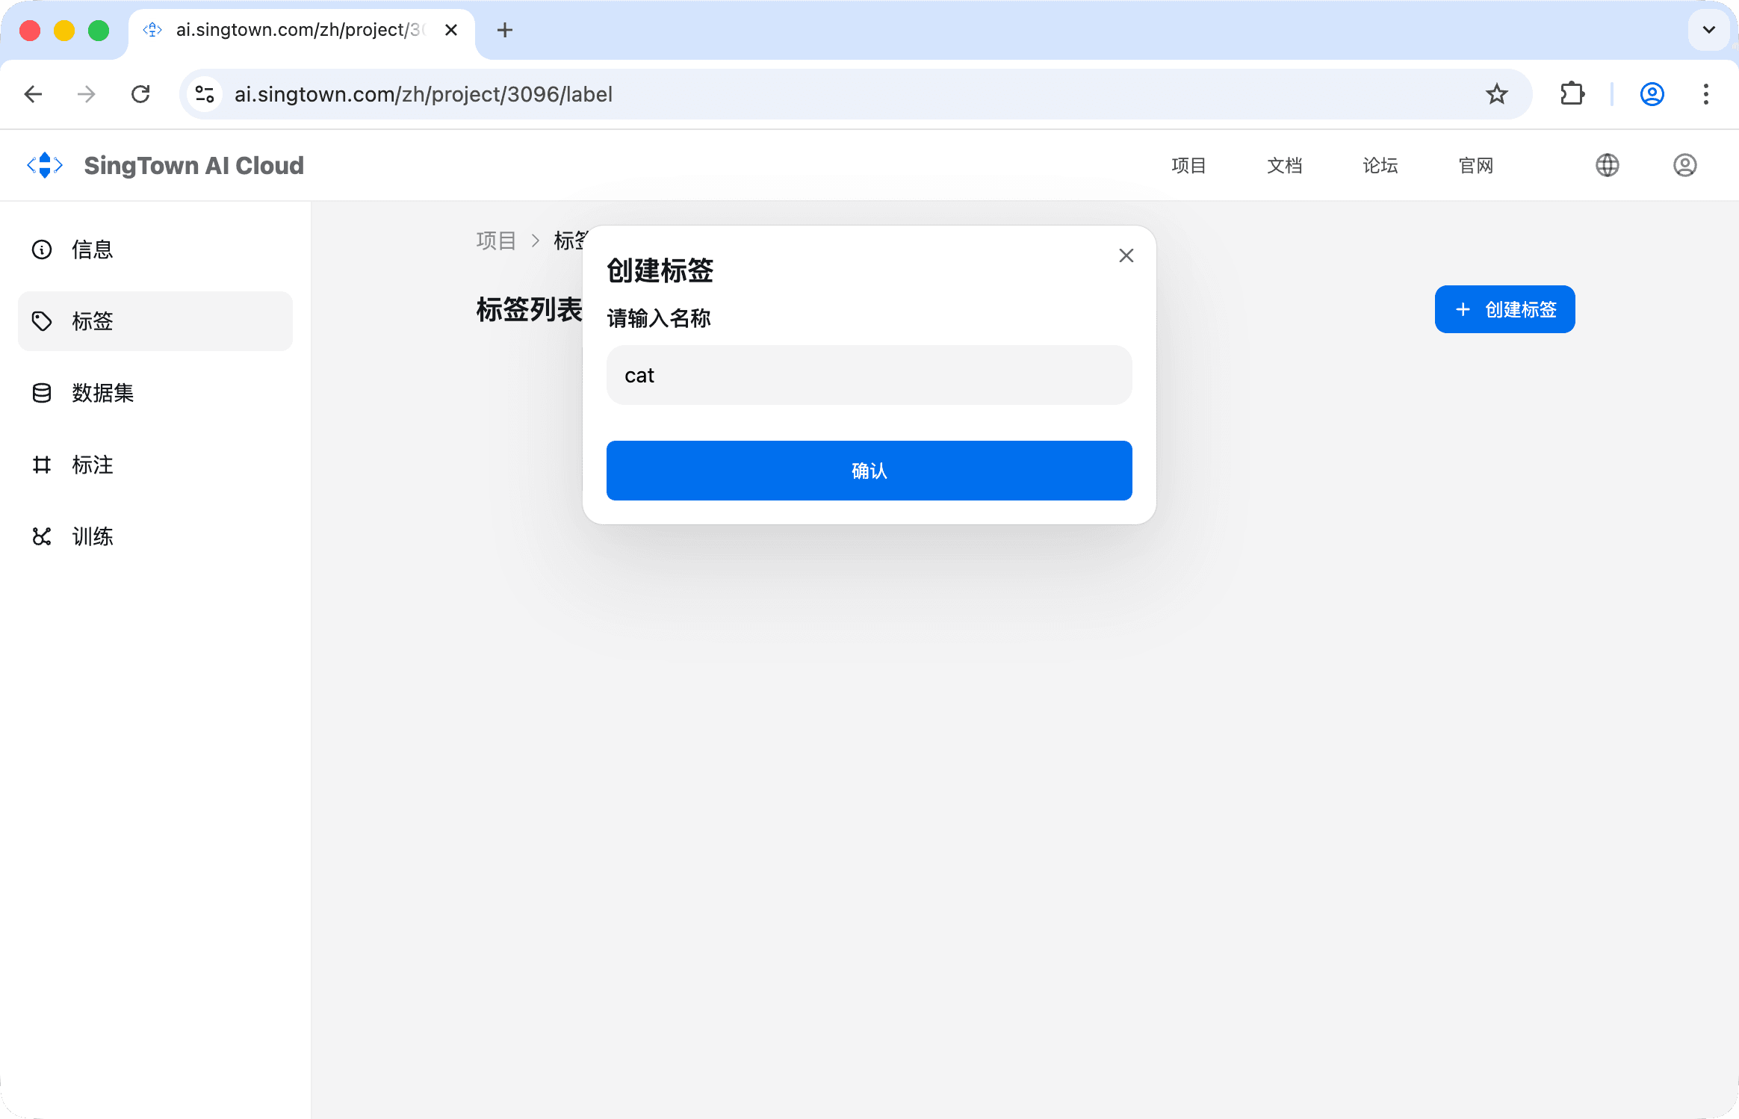1739x1119 pixels.
Task: Open 文档 in top navigation
Action: click(1284, 165)
